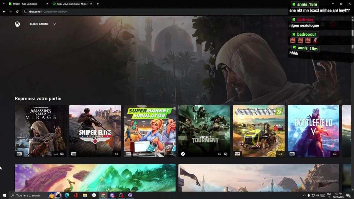Click mouse-keyboard icon on Call of Duty tile
The height and width of the screenshot is (199, 354).
(x=226, y=154)
